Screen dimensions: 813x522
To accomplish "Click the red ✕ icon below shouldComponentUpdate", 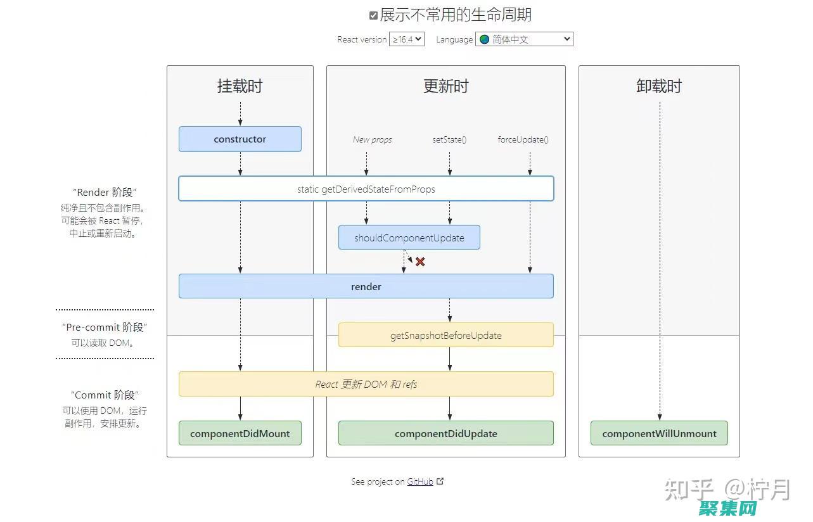I will pyautogui.click(x=419, y=261).
